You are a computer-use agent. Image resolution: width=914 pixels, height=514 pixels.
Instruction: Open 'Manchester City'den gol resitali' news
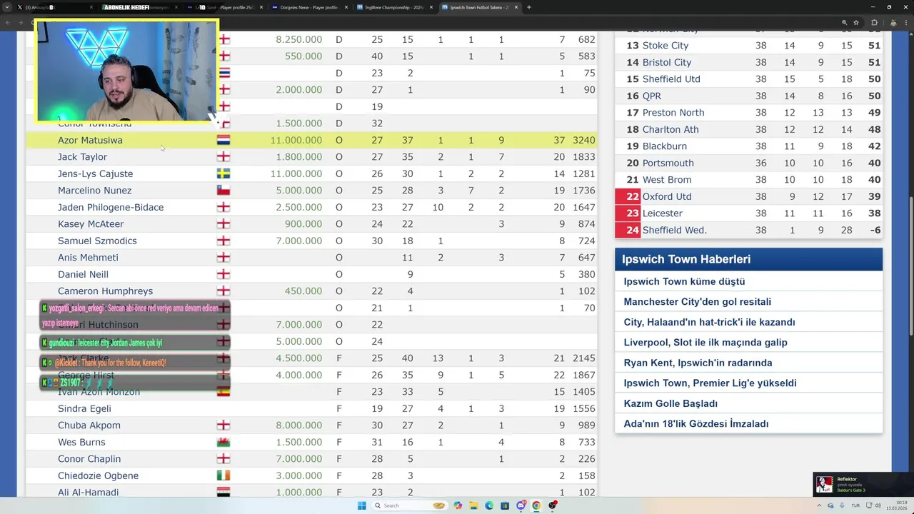tap(697, 302)
